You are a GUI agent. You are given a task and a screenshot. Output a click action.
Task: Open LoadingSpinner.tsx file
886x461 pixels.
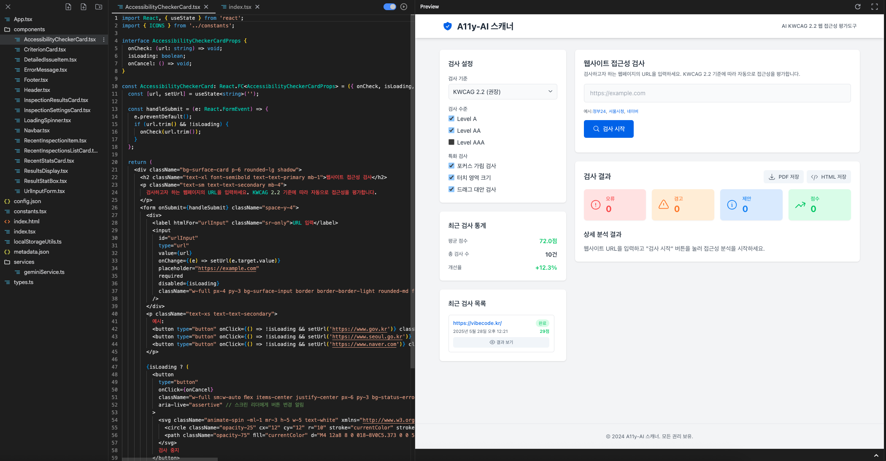tap(54, 121)
